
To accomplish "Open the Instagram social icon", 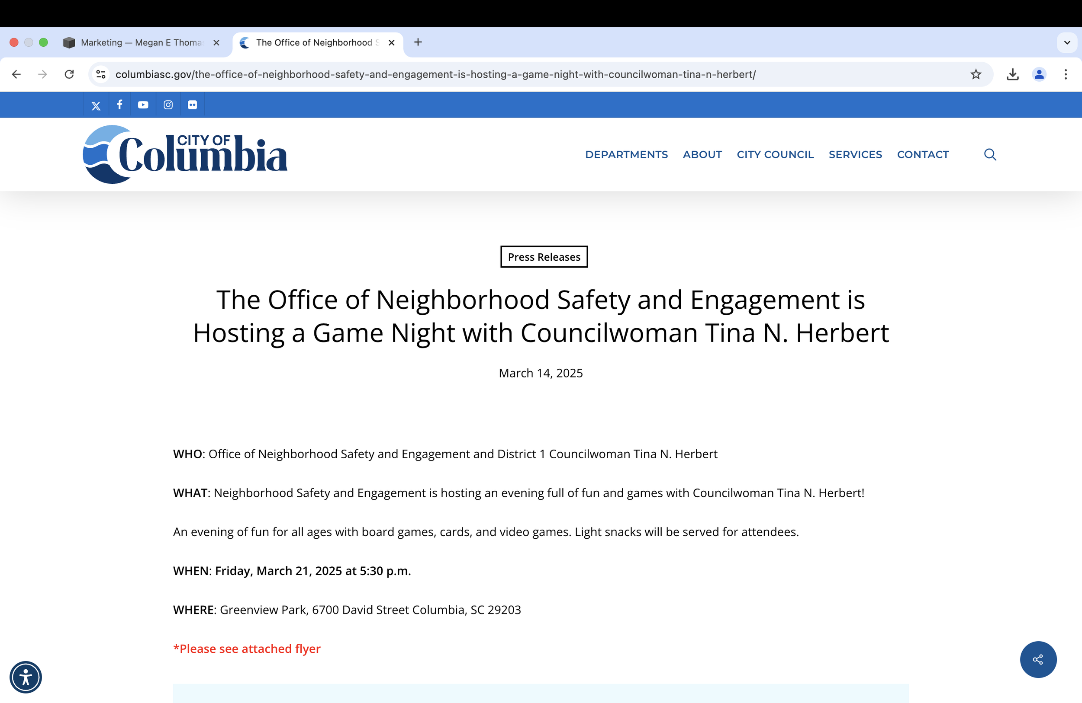I will 168,105.
